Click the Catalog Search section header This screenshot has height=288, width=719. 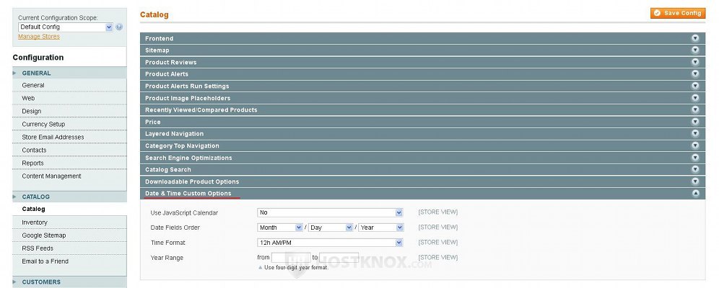coord(422,170)
